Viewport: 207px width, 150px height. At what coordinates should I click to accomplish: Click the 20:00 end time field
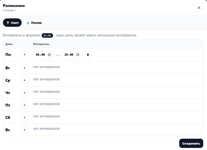tap(69, 55)
